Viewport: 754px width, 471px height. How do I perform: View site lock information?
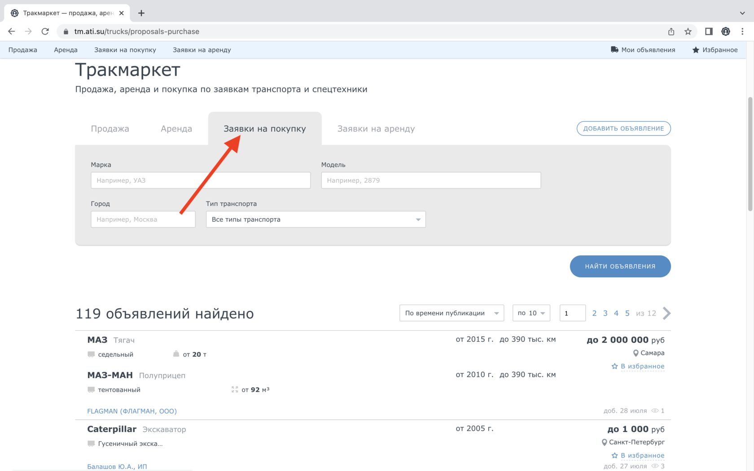tap(66, 31)
